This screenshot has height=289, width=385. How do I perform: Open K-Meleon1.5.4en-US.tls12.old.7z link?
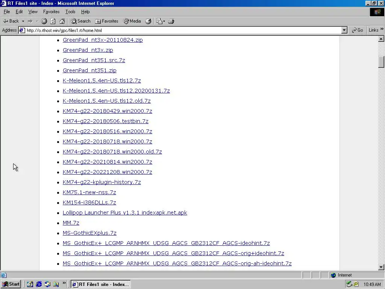point(106,101)
